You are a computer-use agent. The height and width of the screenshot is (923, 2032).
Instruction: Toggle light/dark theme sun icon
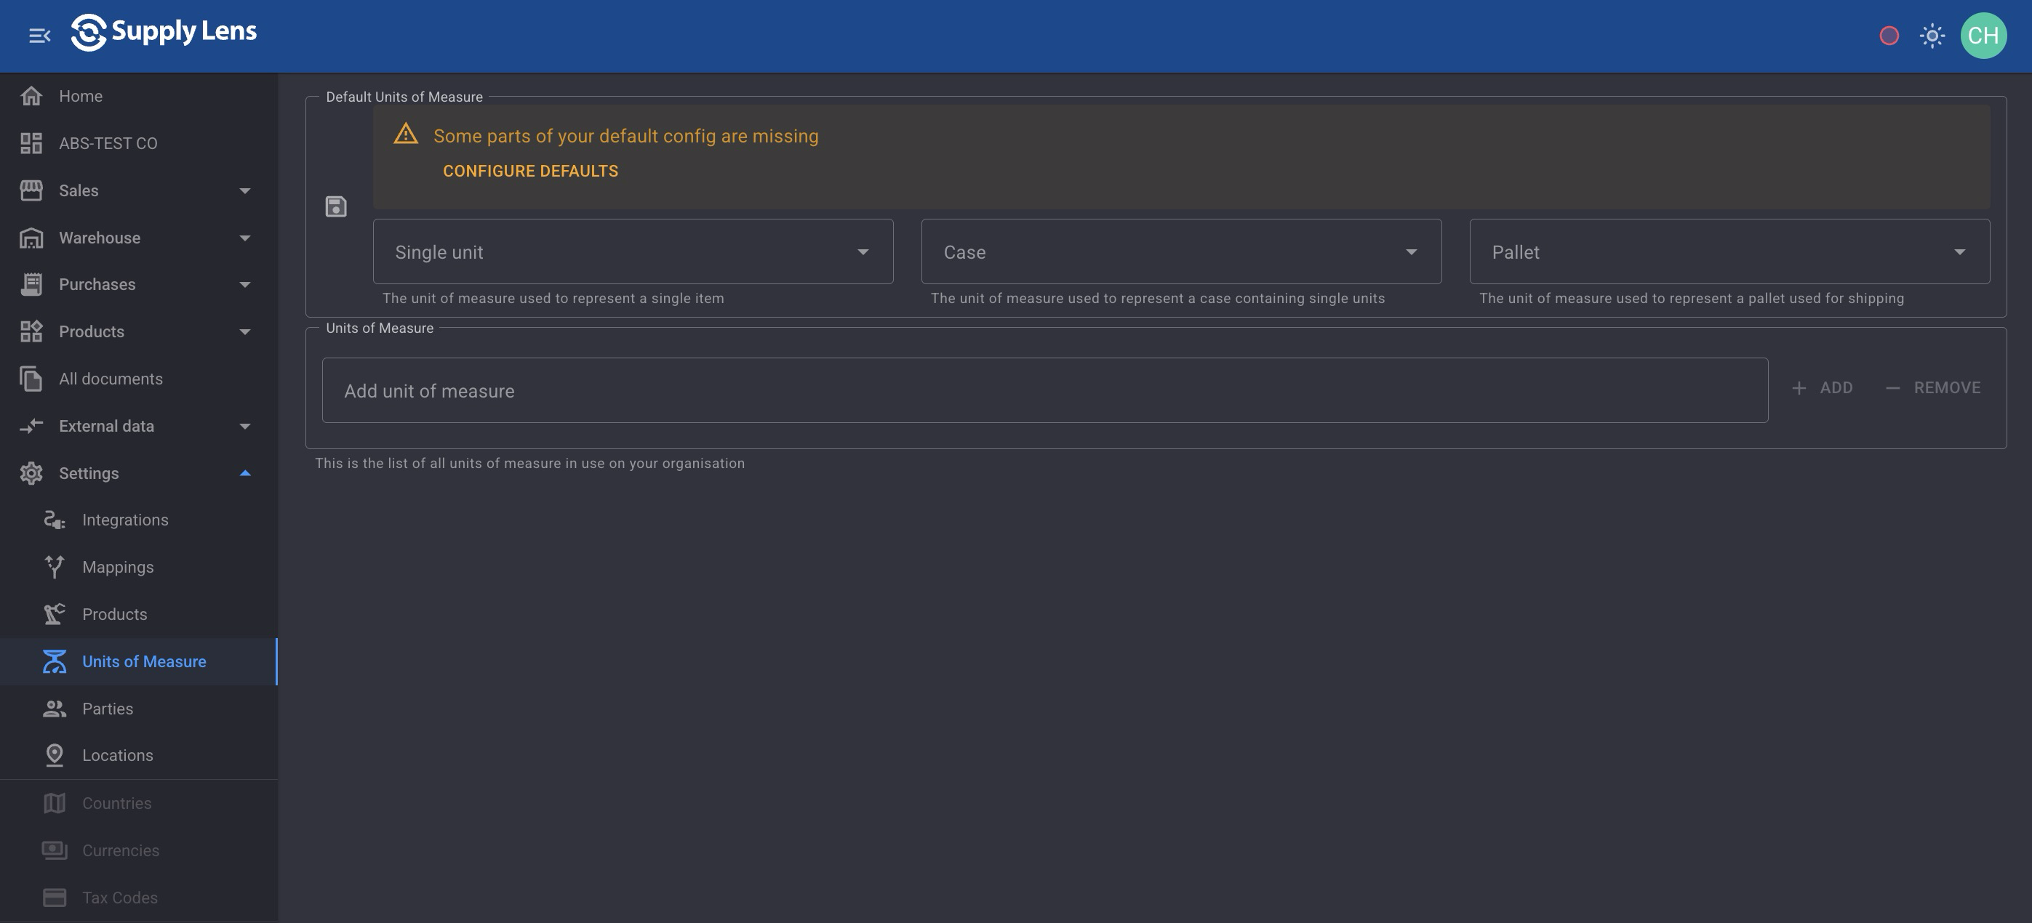coord(1932,36)
